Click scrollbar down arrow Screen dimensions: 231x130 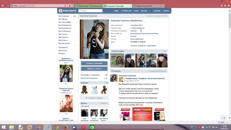coord(230,118)
